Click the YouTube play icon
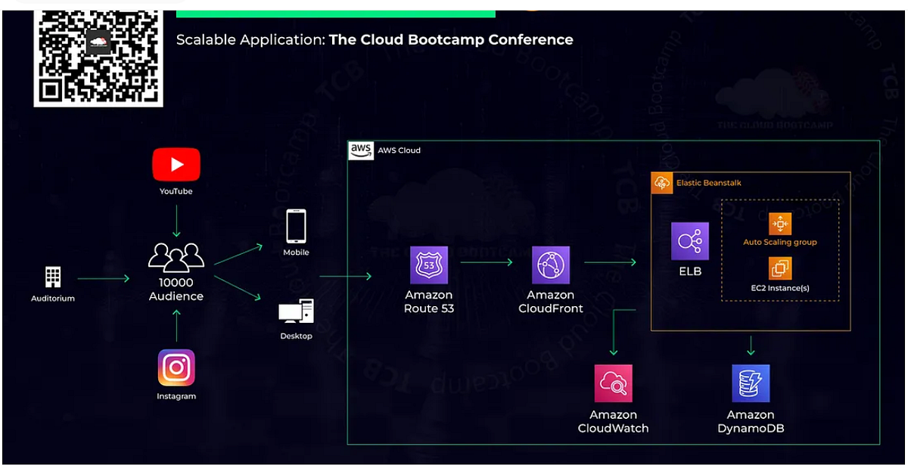 point(176,164)
